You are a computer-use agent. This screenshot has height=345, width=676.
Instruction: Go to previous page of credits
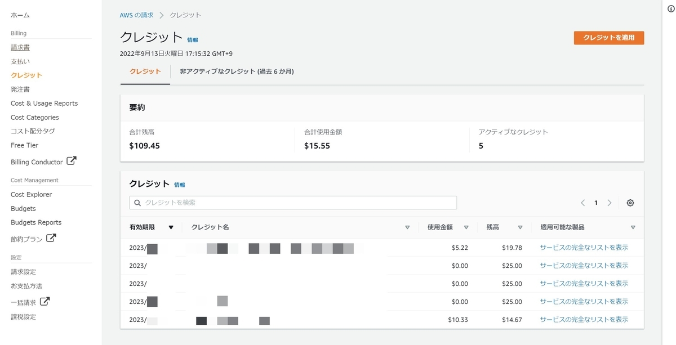(582, 203)
